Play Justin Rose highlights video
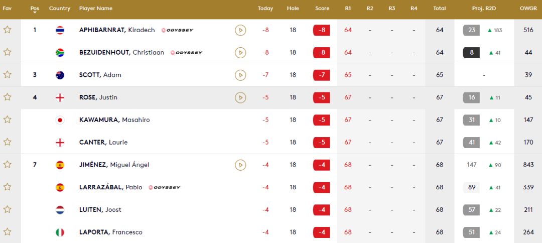Viewport: 542px width, 243px height. (x=240, y=97)
